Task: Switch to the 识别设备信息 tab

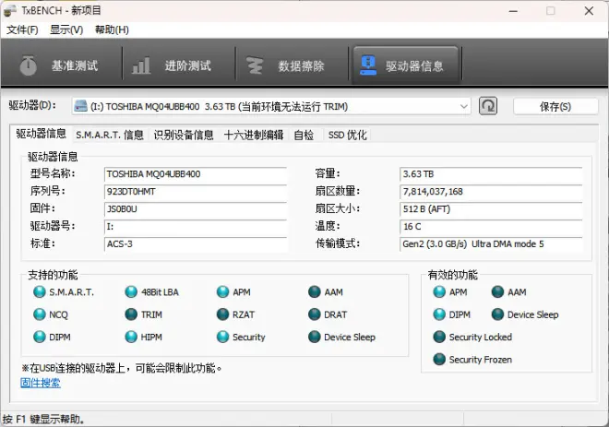Action: point(184,135)
